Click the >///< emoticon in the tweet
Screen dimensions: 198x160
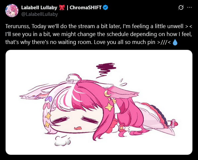164,42
